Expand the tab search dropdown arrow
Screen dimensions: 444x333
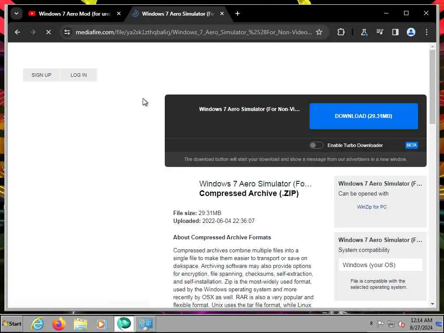[x=16, y=13]
